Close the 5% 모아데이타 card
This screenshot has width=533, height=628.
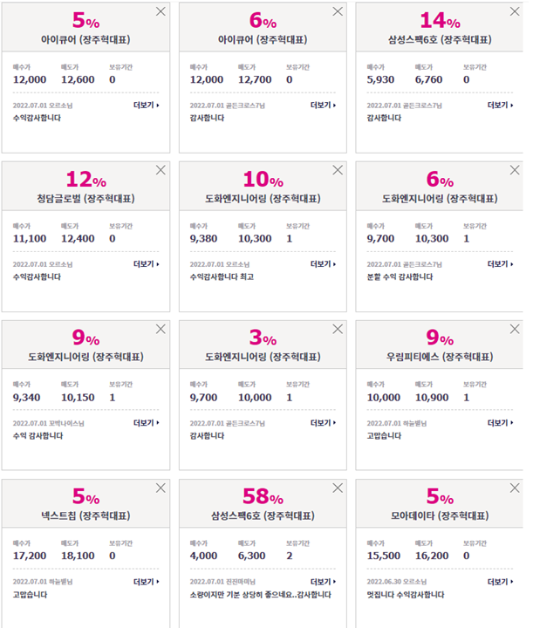coord(515,488)
